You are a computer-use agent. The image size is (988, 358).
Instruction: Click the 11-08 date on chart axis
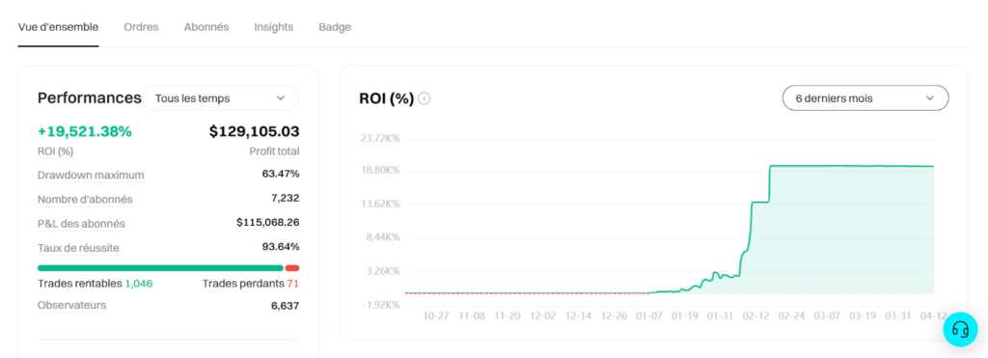[471, 317]
